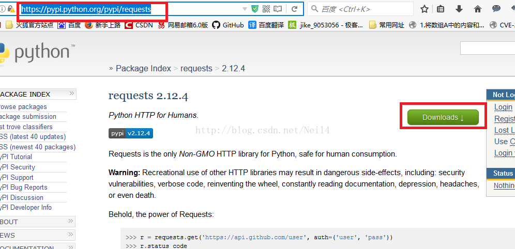Click the PyPI search field
The width and height of the screenshot is (515, 249).
pyautogui.click(x=488, y=48)
